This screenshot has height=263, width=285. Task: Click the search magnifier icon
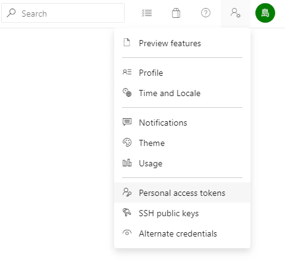pyautogui.click(x=11, y=13)
